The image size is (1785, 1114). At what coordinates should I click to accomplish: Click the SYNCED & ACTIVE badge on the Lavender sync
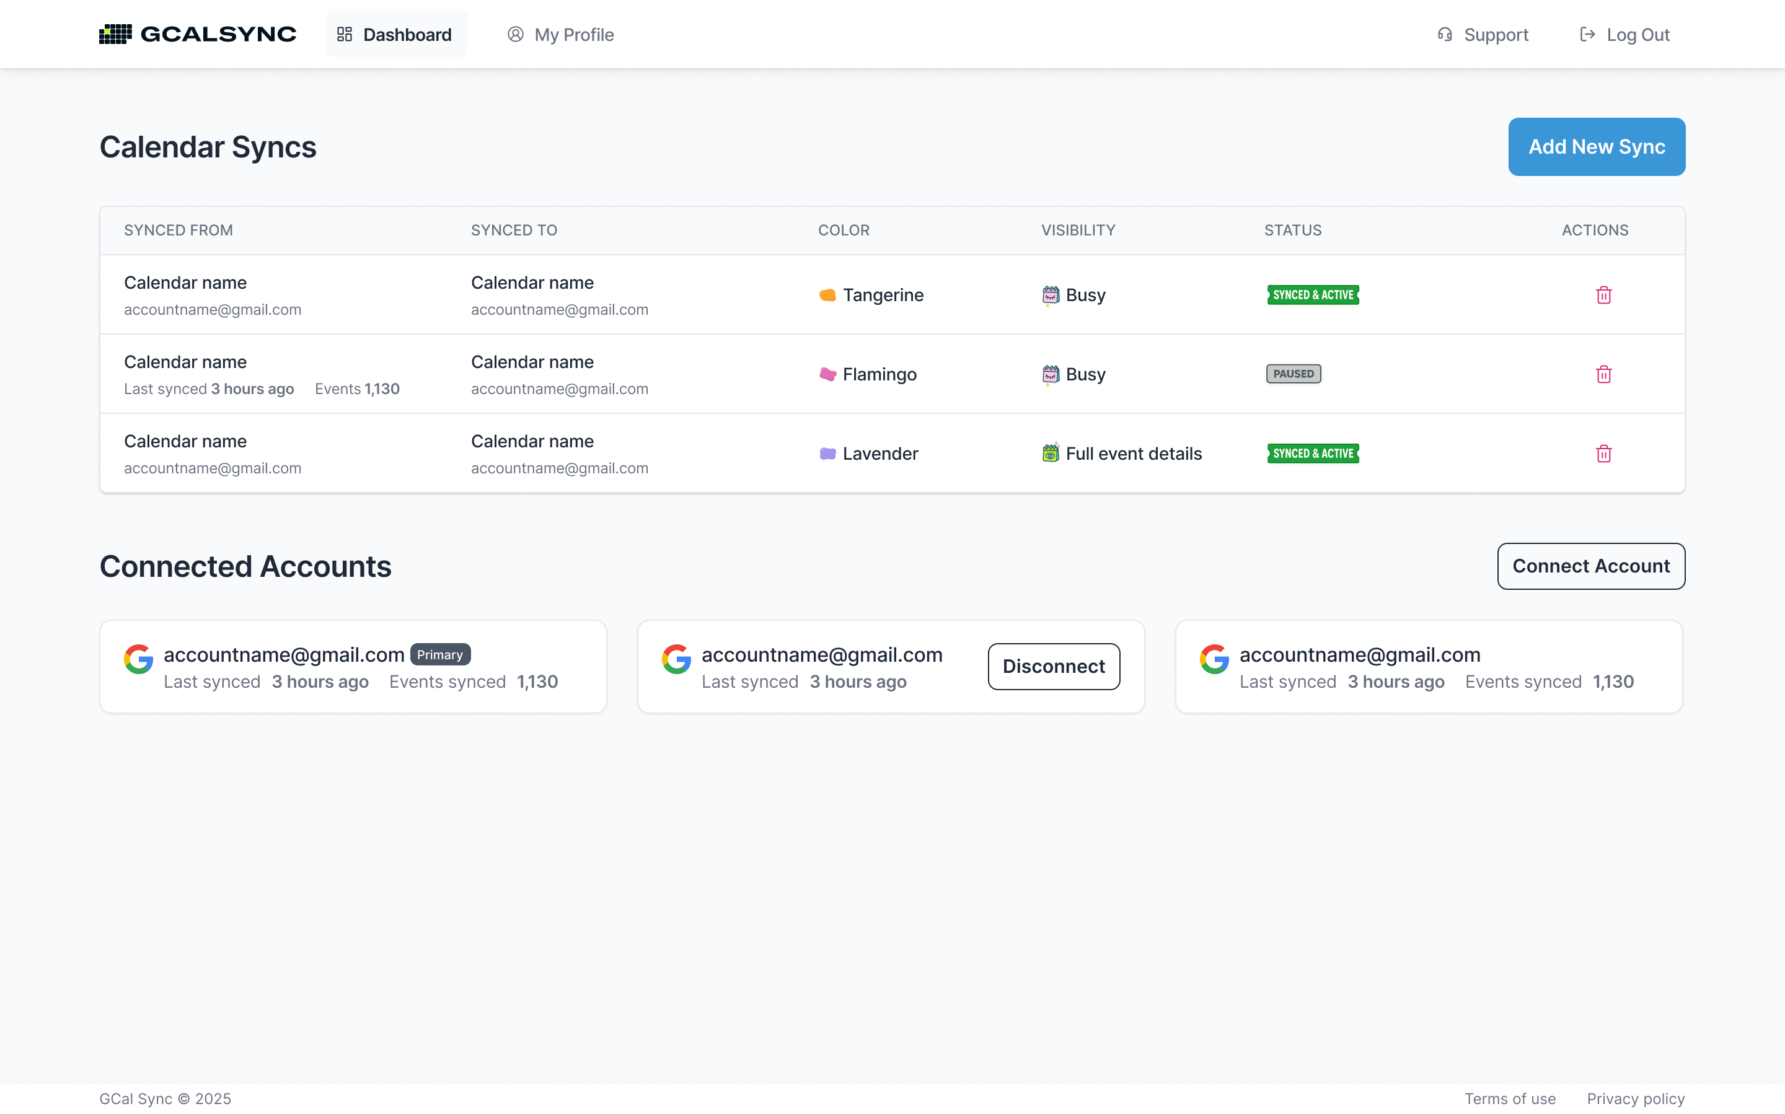pos(1312,453)
